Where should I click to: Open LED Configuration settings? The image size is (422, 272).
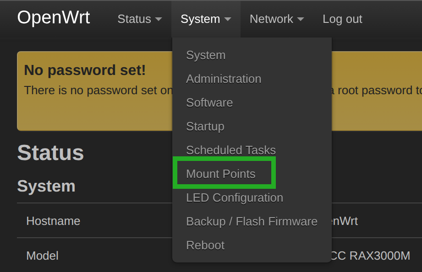235,198
